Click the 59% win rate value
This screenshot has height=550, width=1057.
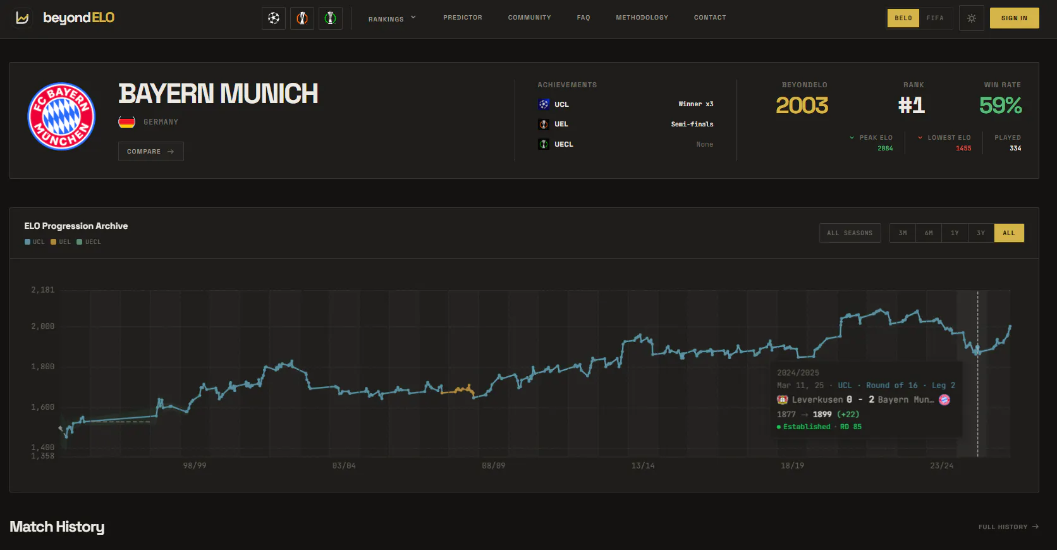1001,106
